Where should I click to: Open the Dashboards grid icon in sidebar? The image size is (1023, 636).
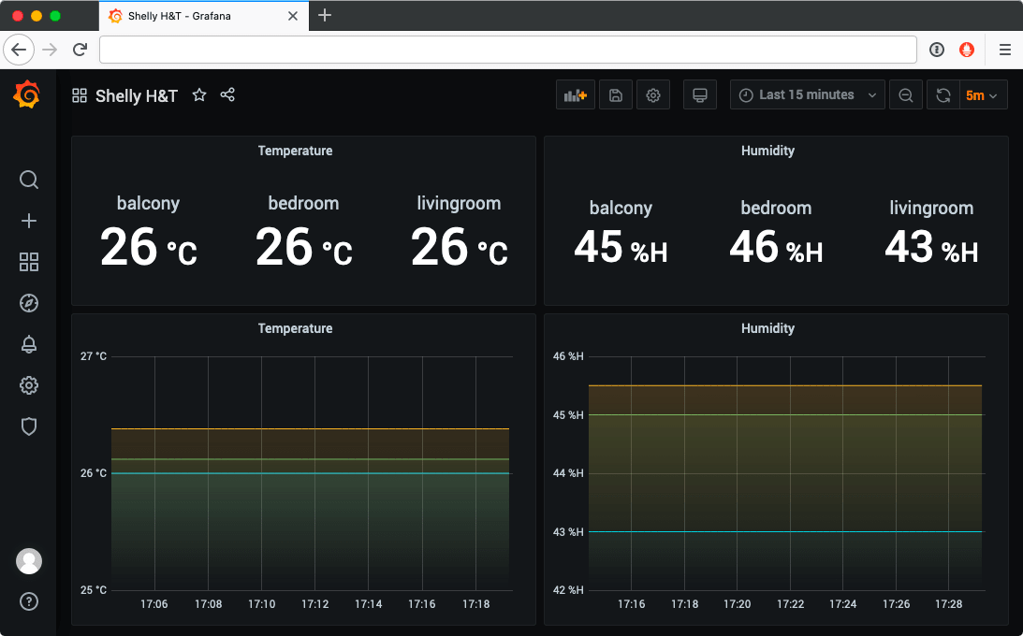[x=29, y=263]
